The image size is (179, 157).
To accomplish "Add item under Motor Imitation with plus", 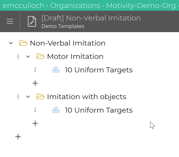I will coord(35,83).
